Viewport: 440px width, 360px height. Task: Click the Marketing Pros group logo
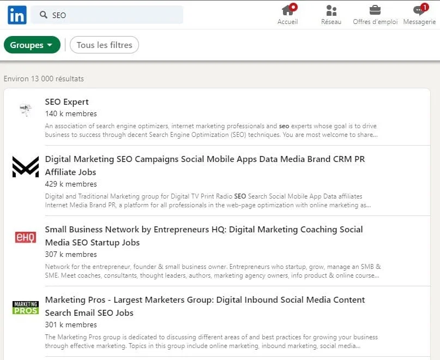tap(26, 308)
